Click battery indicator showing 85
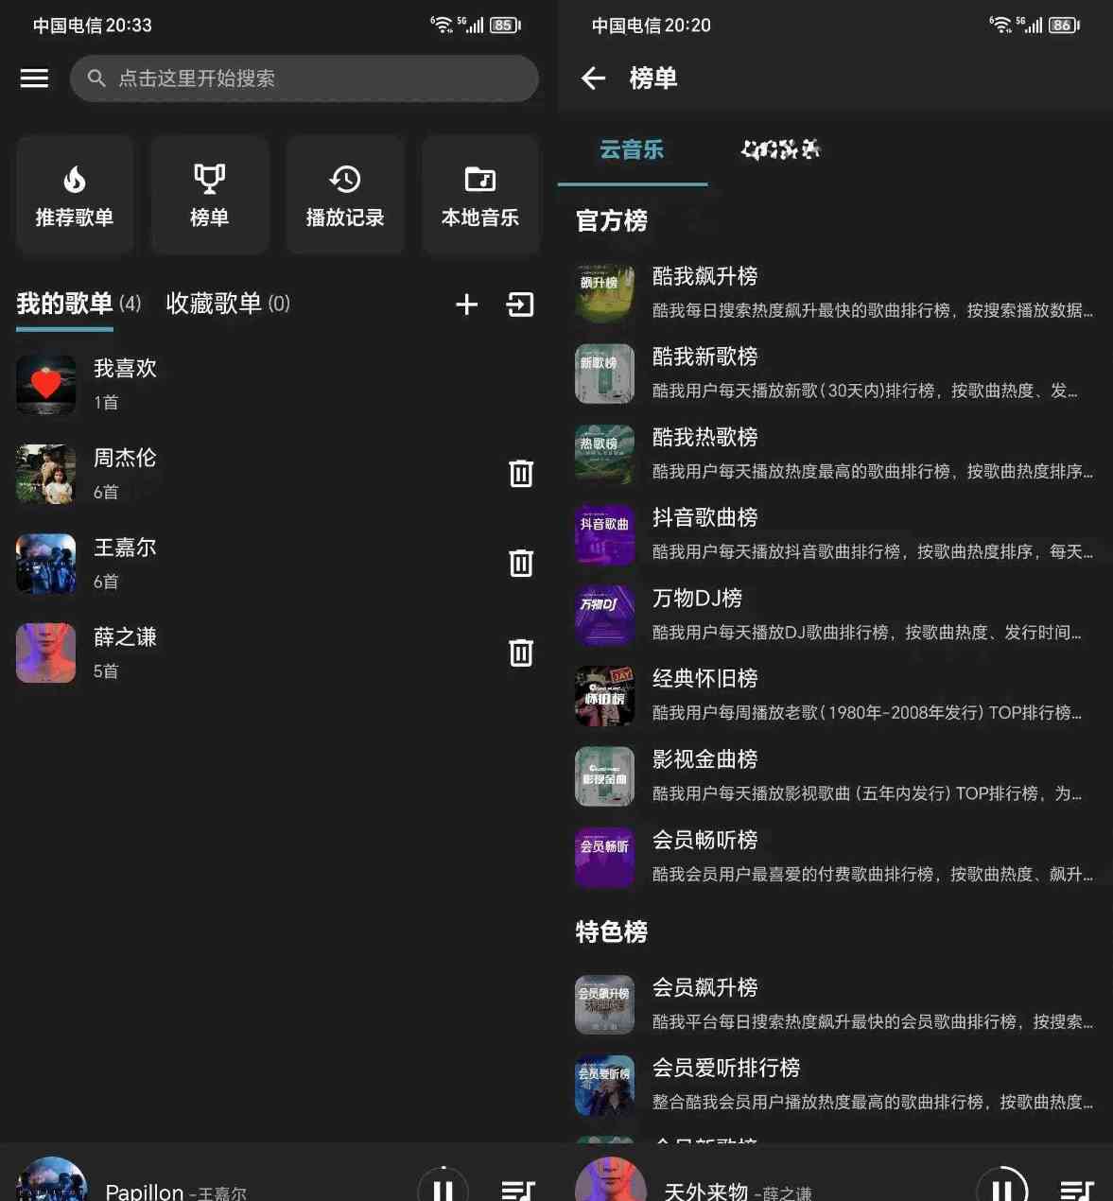Image resolution: width=1113 pixels, height=1201 pixels. 505,26
